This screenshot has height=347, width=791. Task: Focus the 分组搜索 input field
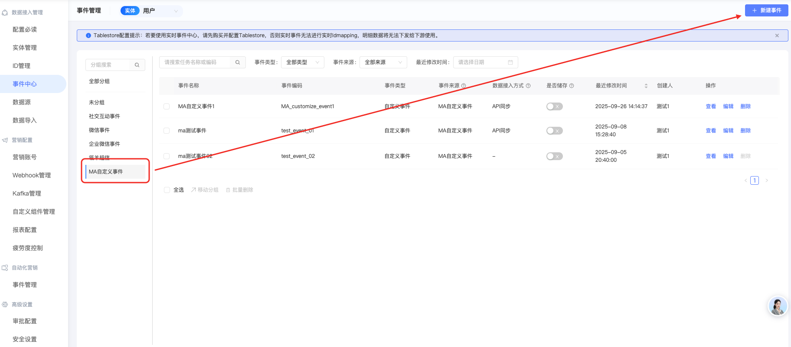pos(108,65)
